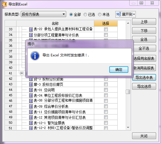Collapse the tree node in row 41
Viewport: 161px width, 144px height.
coord(22,73)
